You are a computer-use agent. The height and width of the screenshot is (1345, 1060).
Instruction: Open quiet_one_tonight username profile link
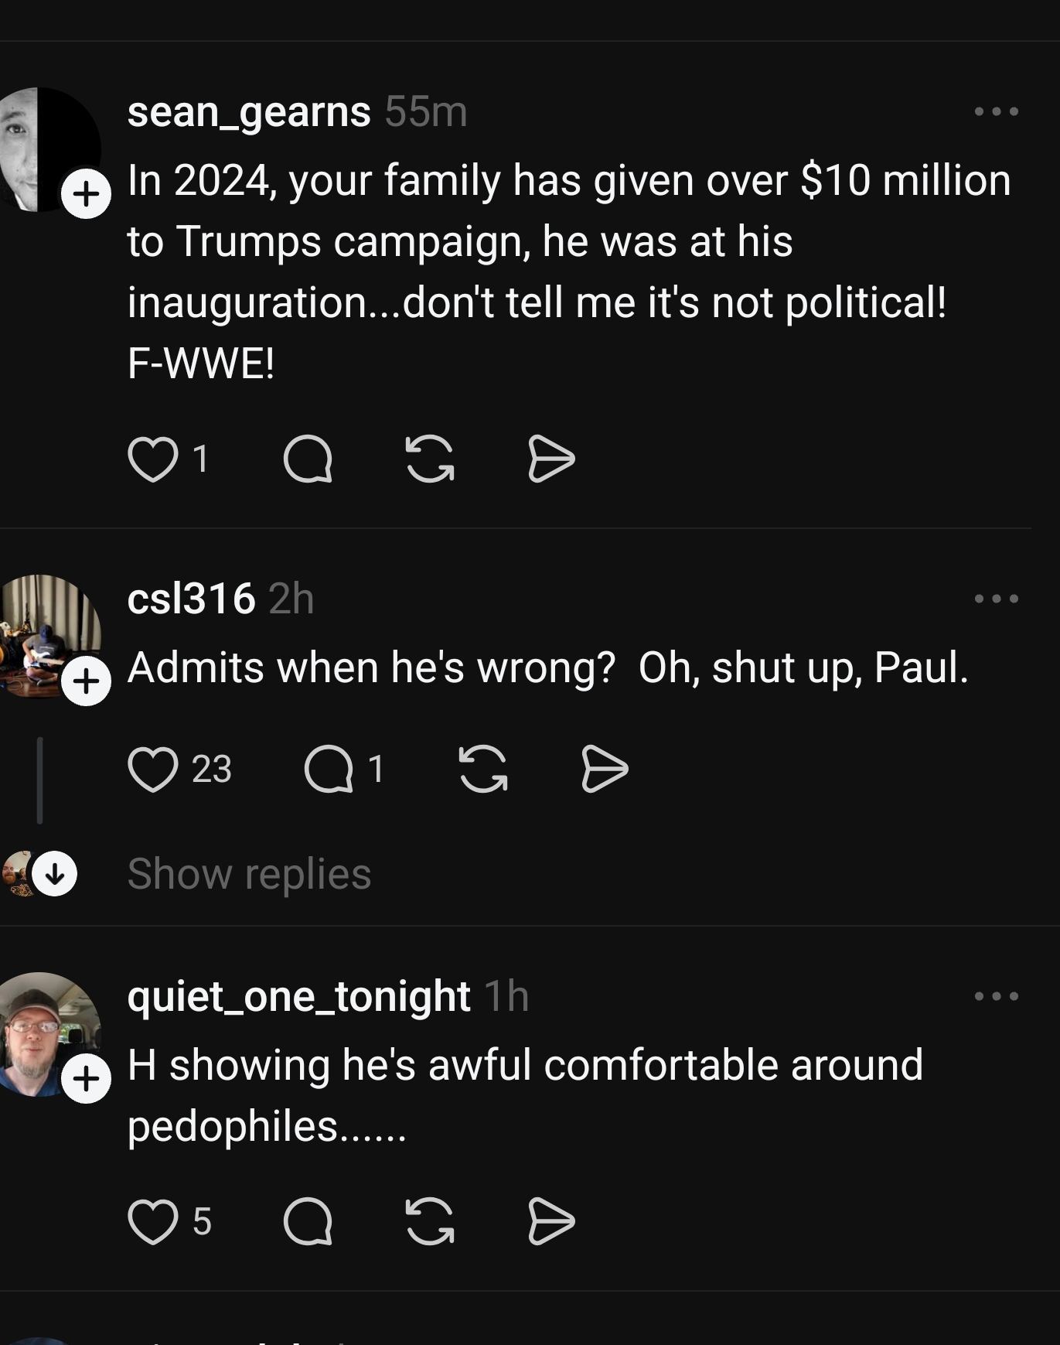[x=298, y=996]
